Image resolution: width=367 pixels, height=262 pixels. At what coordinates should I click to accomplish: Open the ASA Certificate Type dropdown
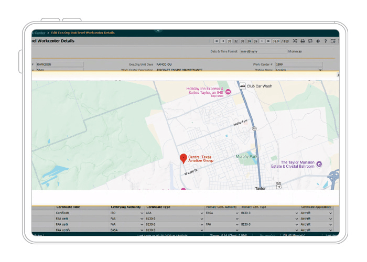(x=202, y=213)
